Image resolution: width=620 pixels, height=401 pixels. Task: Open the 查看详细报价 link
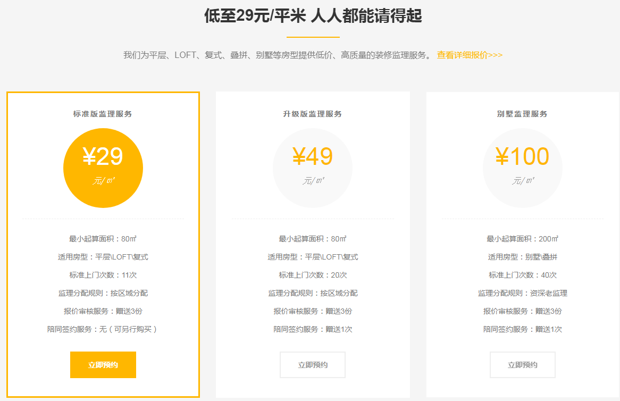[468, 54]
